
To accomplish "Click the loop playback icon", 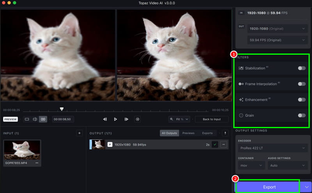I will point(137,119).
